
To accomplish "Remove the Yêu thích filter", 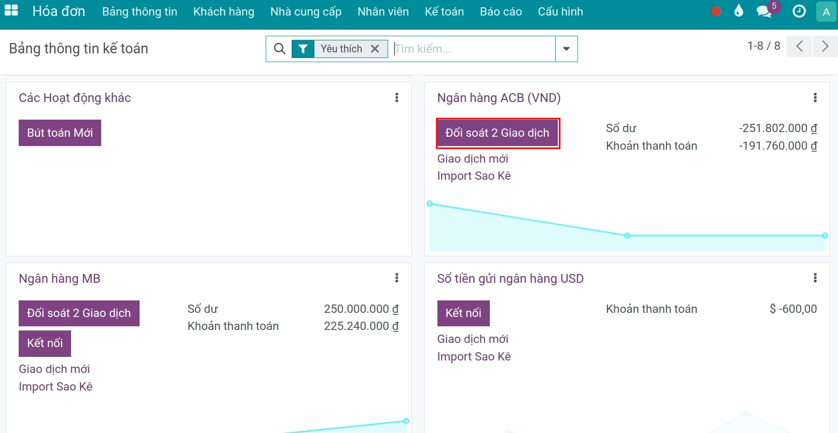I will point(375,49).
